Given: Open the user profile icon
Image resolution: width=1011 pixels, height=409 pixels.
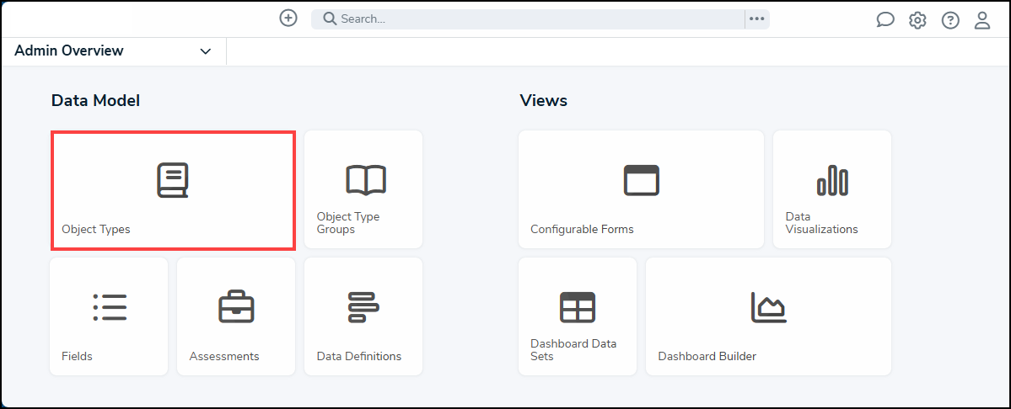Looking at the screenshot, I should point(981,20).
